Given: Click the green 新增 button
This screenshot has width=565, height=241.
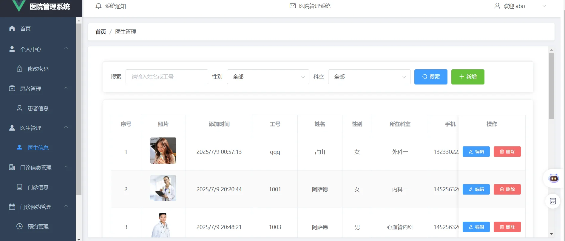Looking at the screenshot, I should tap(468, 77).
